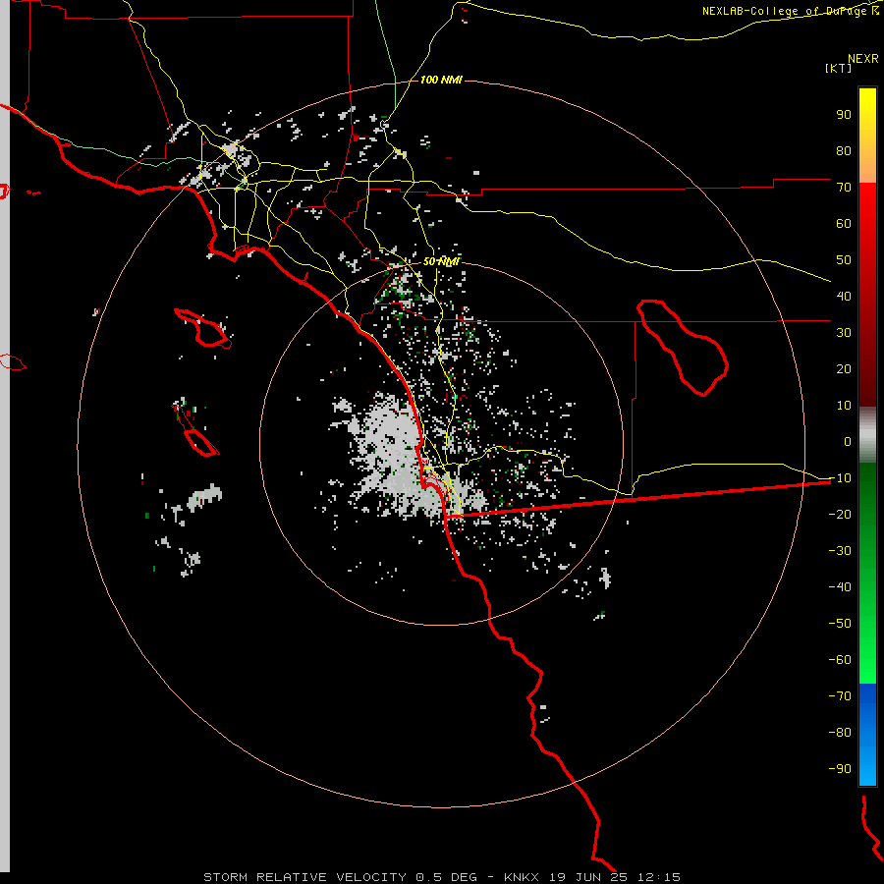This screenshot has height=884, width=884.
Task: Click the 0.5 DEG elevation angle text
Action: pos(447,877)
